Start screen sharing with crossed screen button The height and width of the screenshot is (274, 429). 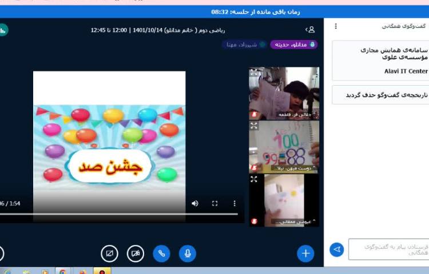pos(109,253)
